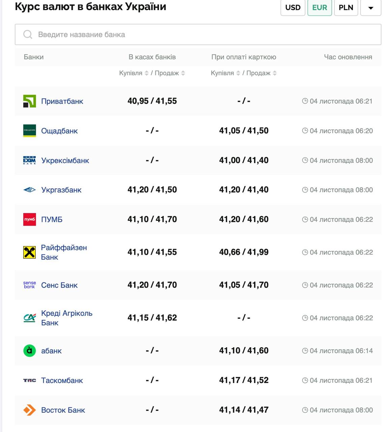
Task: Open the Таскомбанк bank link
Action: (62, 380)
